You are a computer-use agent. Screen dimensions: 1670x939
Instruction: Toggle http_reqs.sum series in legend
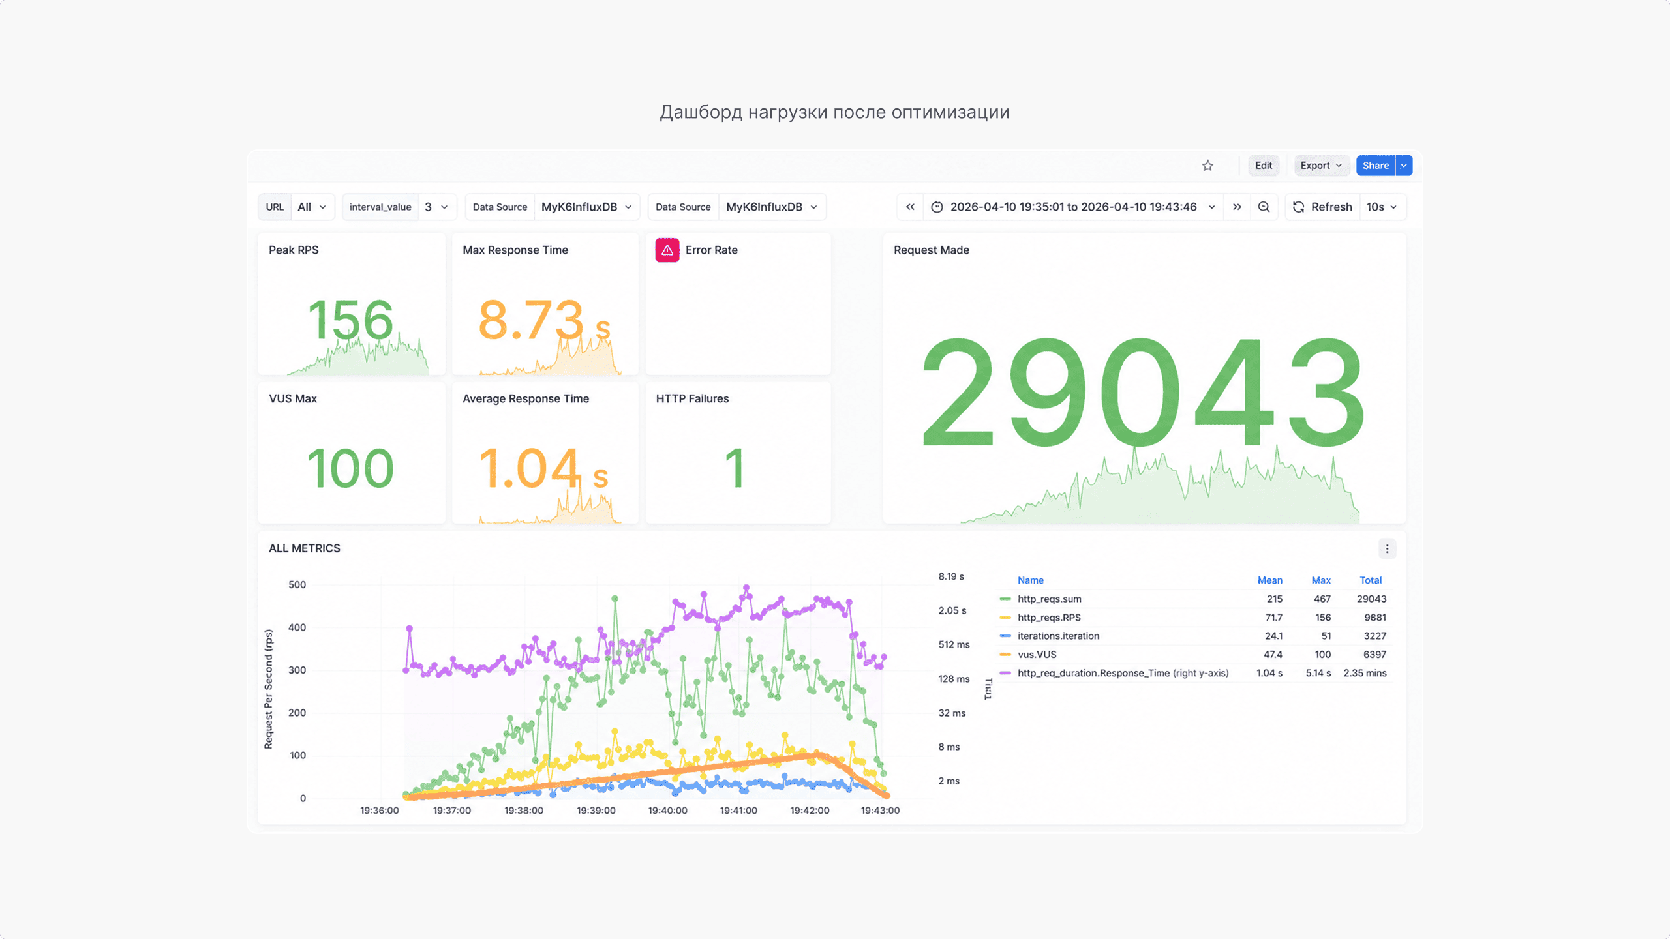pos(1050,599)
